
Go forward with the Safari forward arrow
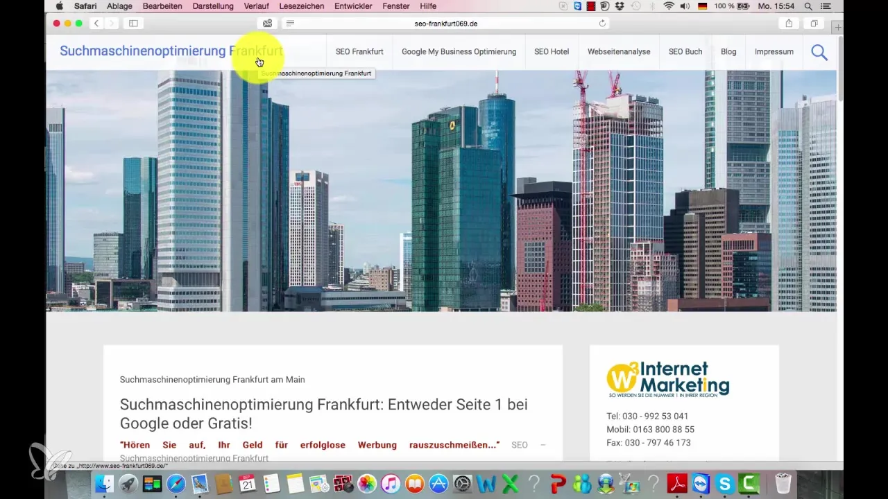point(112,24)
